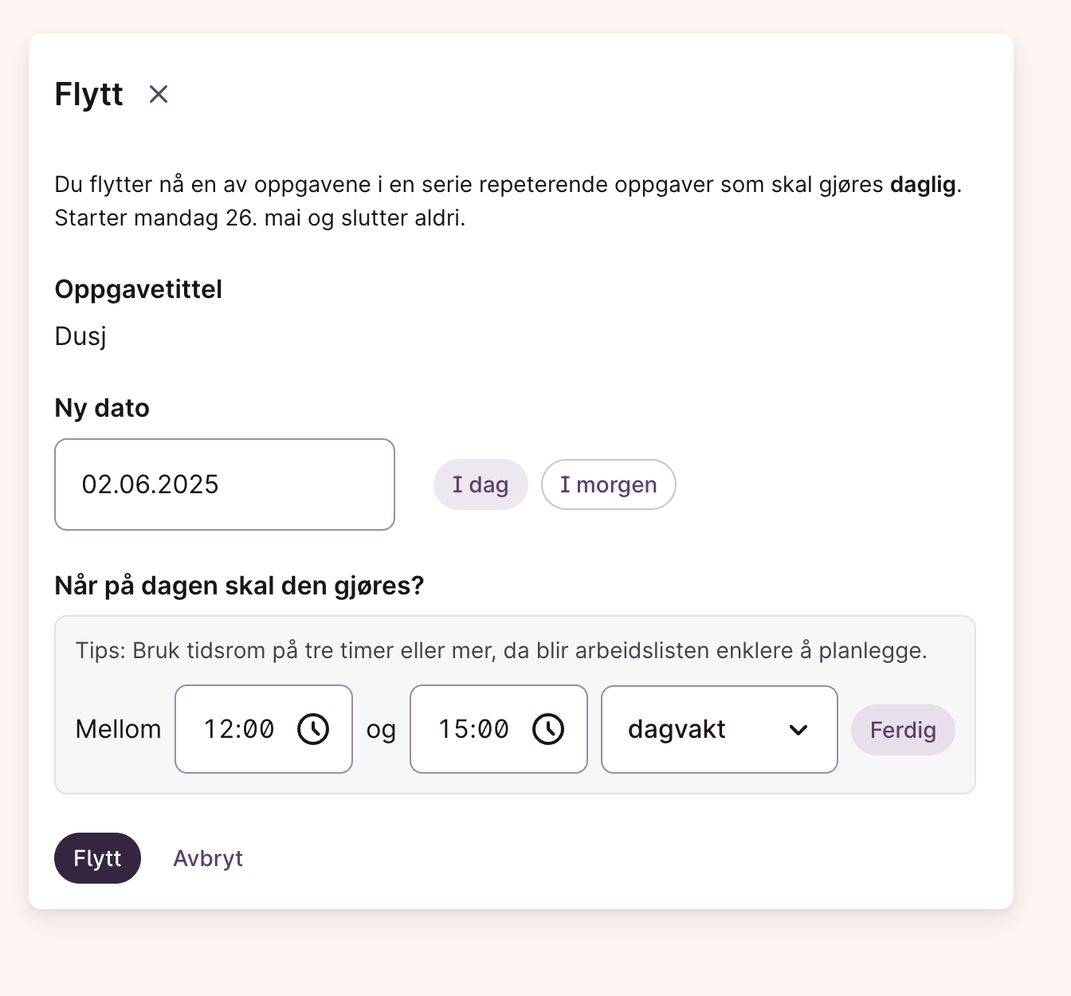Close the Flytt dialog with the X icon
1071x996 pixels.
(x=159, y=94)
